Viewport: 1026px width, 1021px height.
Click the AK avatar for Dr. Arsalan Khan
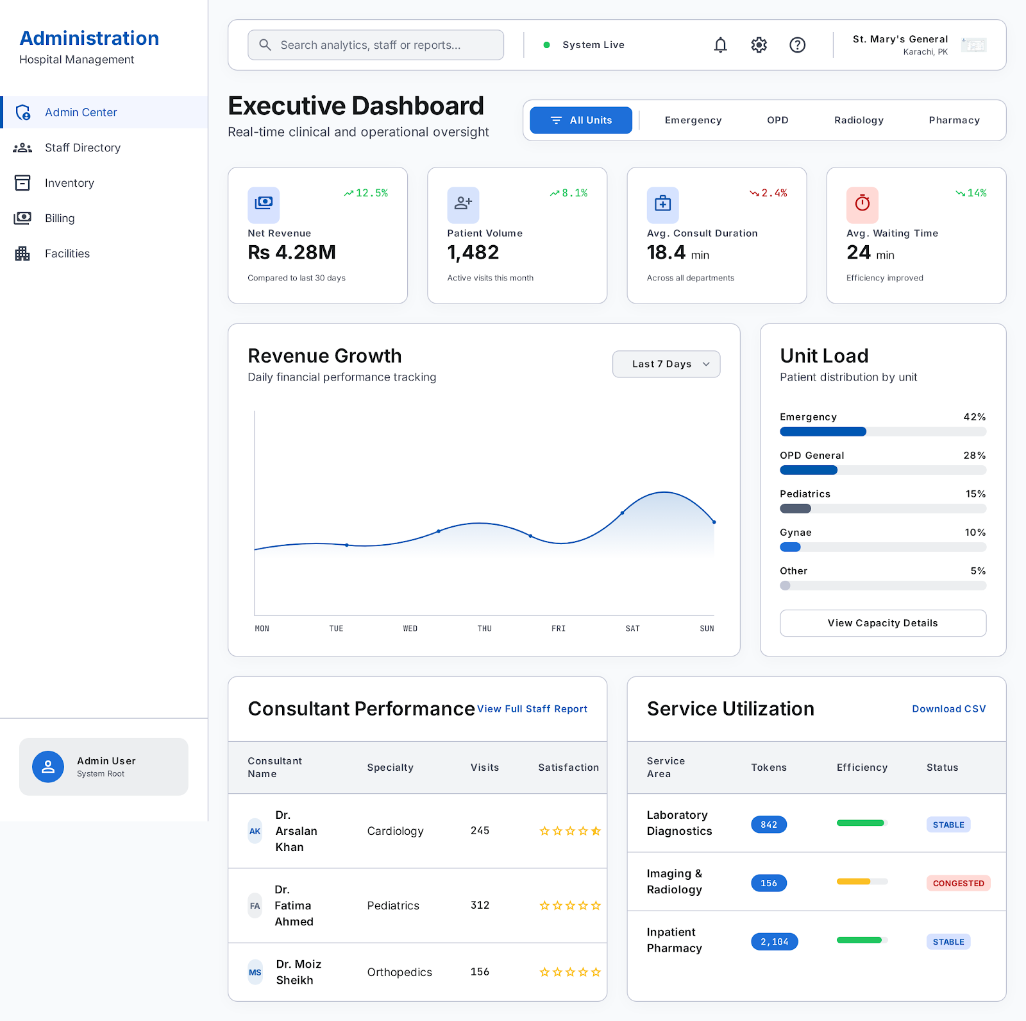tap(255, 831)
